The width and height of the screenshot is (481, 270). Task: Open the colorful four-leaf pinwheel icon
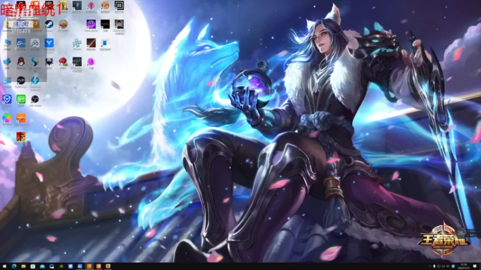point(7,118)
